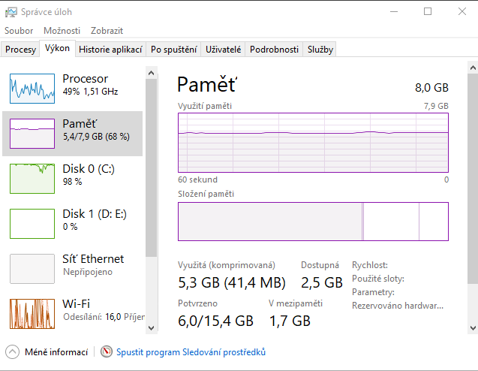478x371 pixels.
Task: Open the Po spuštění tab
Action: coord(174,50)
